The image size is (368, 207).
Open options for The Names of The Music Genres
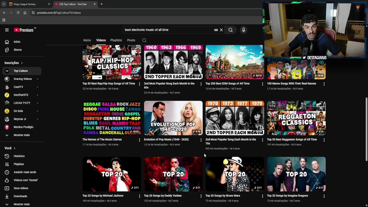pyautogui.click(x=139, y=140)
